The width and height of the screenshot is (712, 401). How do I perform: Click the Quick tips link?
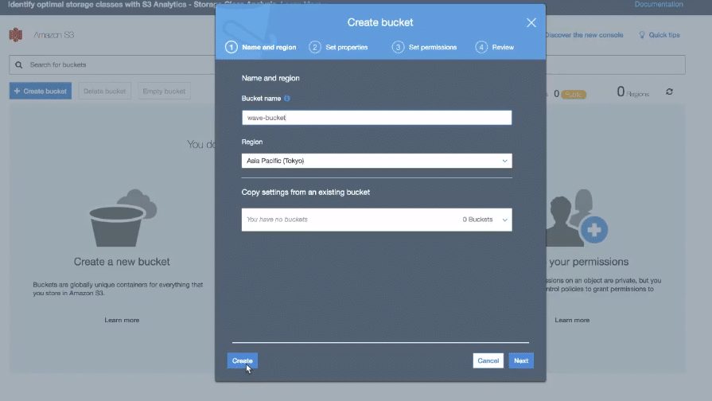pyautogui.click(x=663, y=35)
